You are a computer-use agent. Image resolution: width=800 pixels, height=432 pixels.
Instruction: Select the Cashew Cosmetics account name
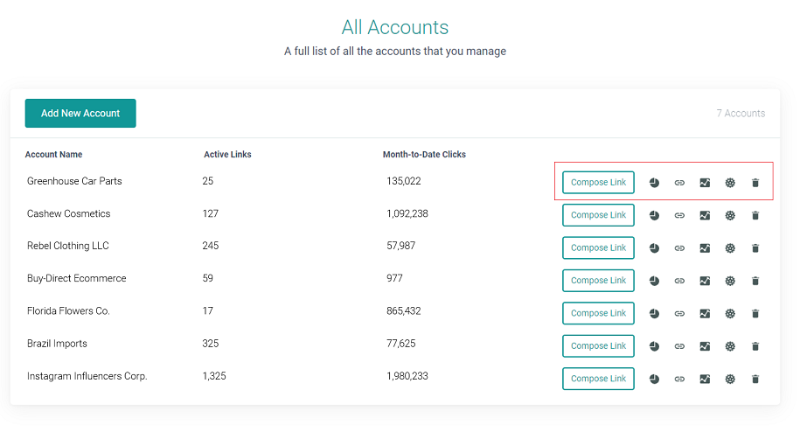click(x=69, y=213)
